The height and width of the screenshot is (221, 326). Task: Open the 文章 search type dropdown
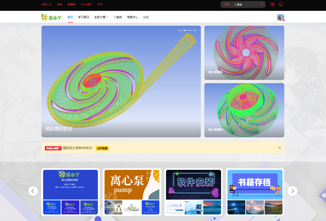coord(227,5)
